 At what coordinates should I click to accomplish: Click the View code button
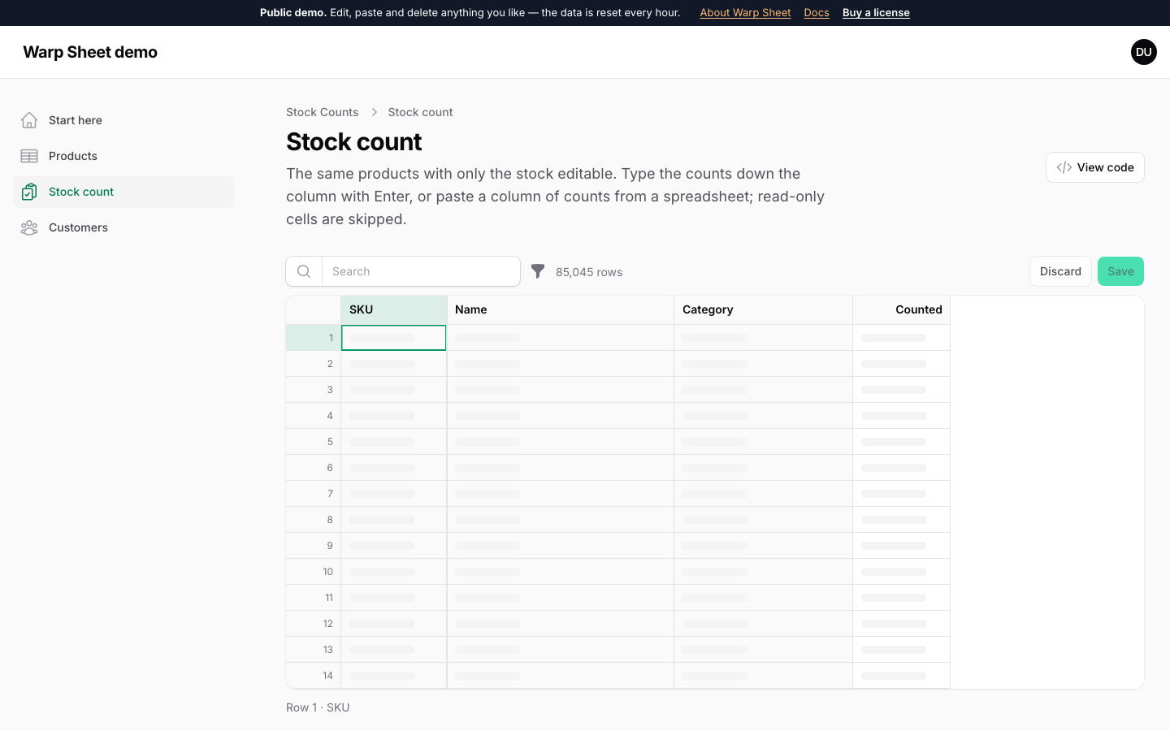pos(1095,167)
